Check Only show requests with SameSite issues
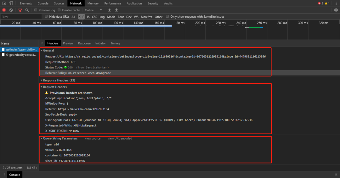340x178 pixels. [167, 16]
